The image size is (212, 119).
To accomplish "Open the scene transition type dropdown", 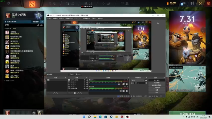I will (138, 80).
